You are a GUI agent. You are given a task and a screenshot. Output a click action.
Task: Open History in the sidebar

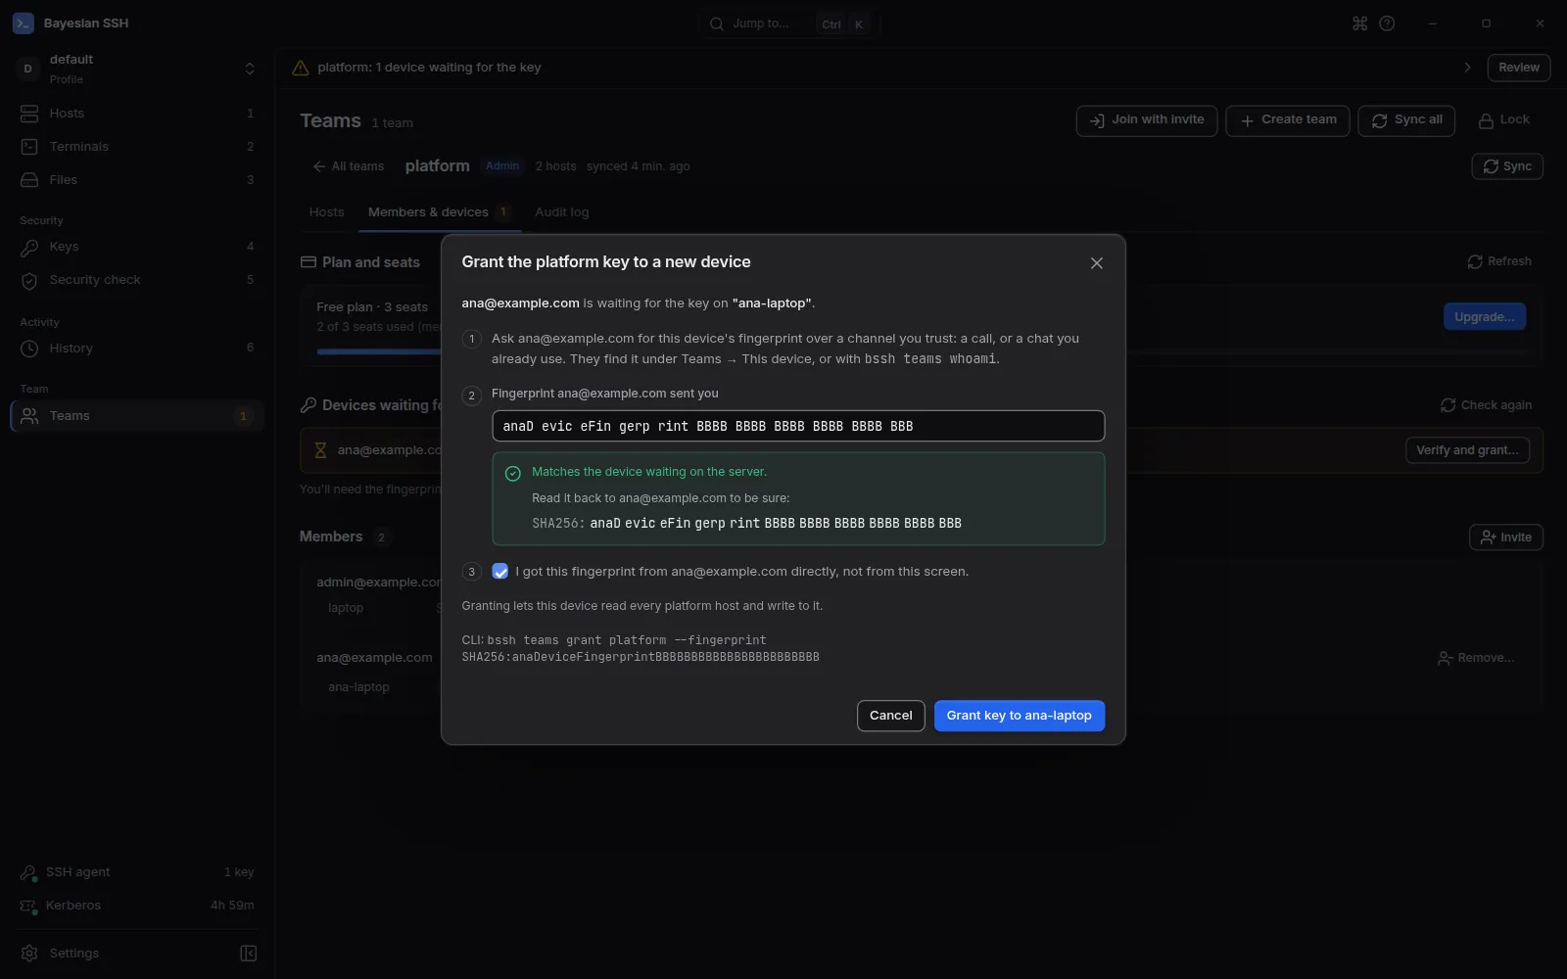coord(137,349)
